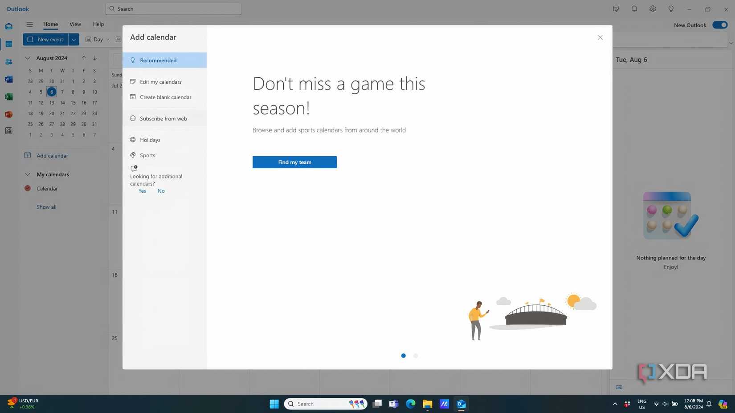The height and width of the screenshot is (413, 735).
Task: Select Subscribe from web option
Action: (163, 119)
